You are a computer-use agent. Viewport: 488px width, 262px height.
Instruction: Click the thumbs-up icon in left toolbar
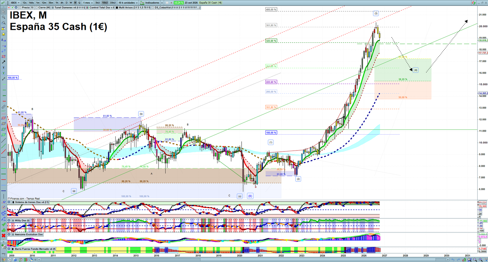pos(3,230)
